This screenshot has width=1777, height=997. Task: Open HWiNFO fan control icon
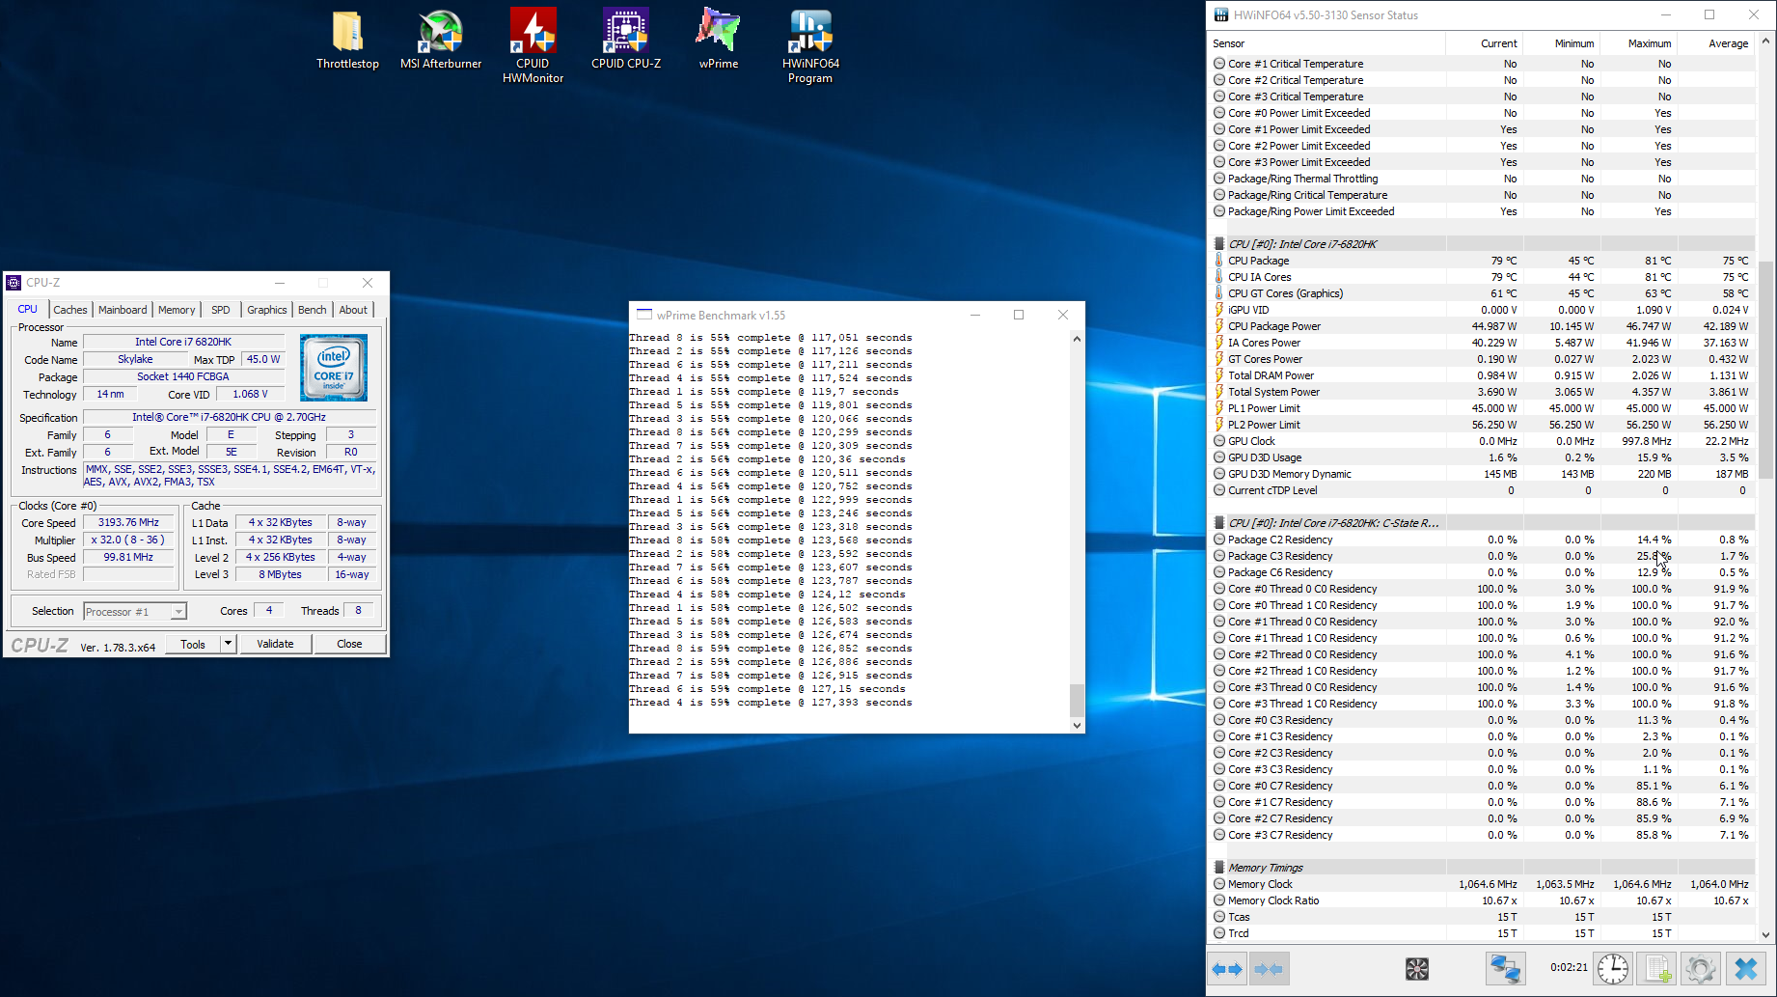[1416, 969]
